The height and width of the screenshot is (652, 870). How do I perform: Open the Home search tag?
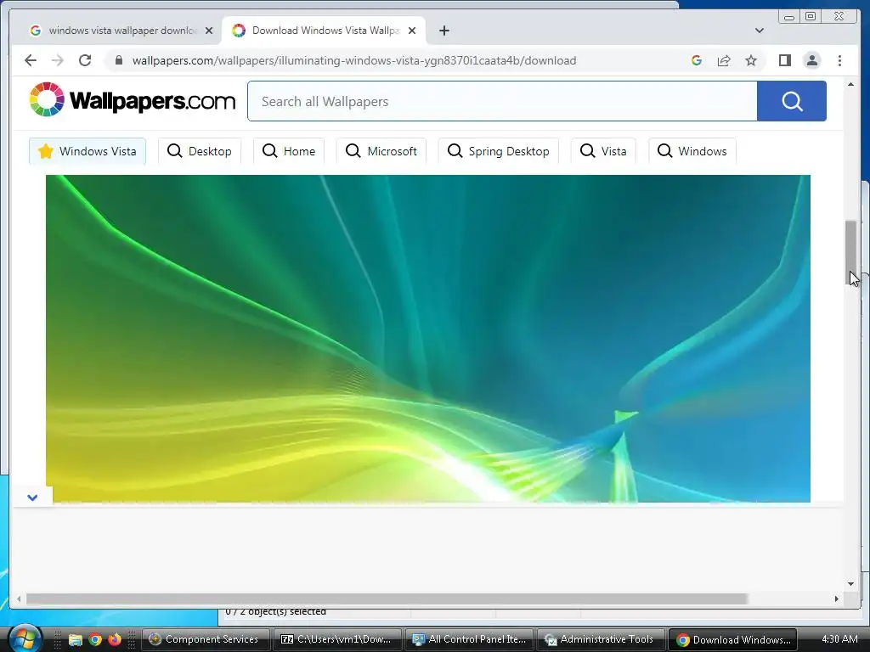click(x=289, y=151)
